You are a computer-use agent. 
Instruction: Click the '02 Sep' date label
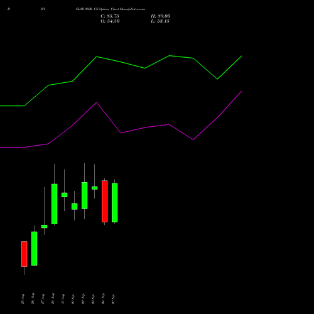tap(83, 299)
